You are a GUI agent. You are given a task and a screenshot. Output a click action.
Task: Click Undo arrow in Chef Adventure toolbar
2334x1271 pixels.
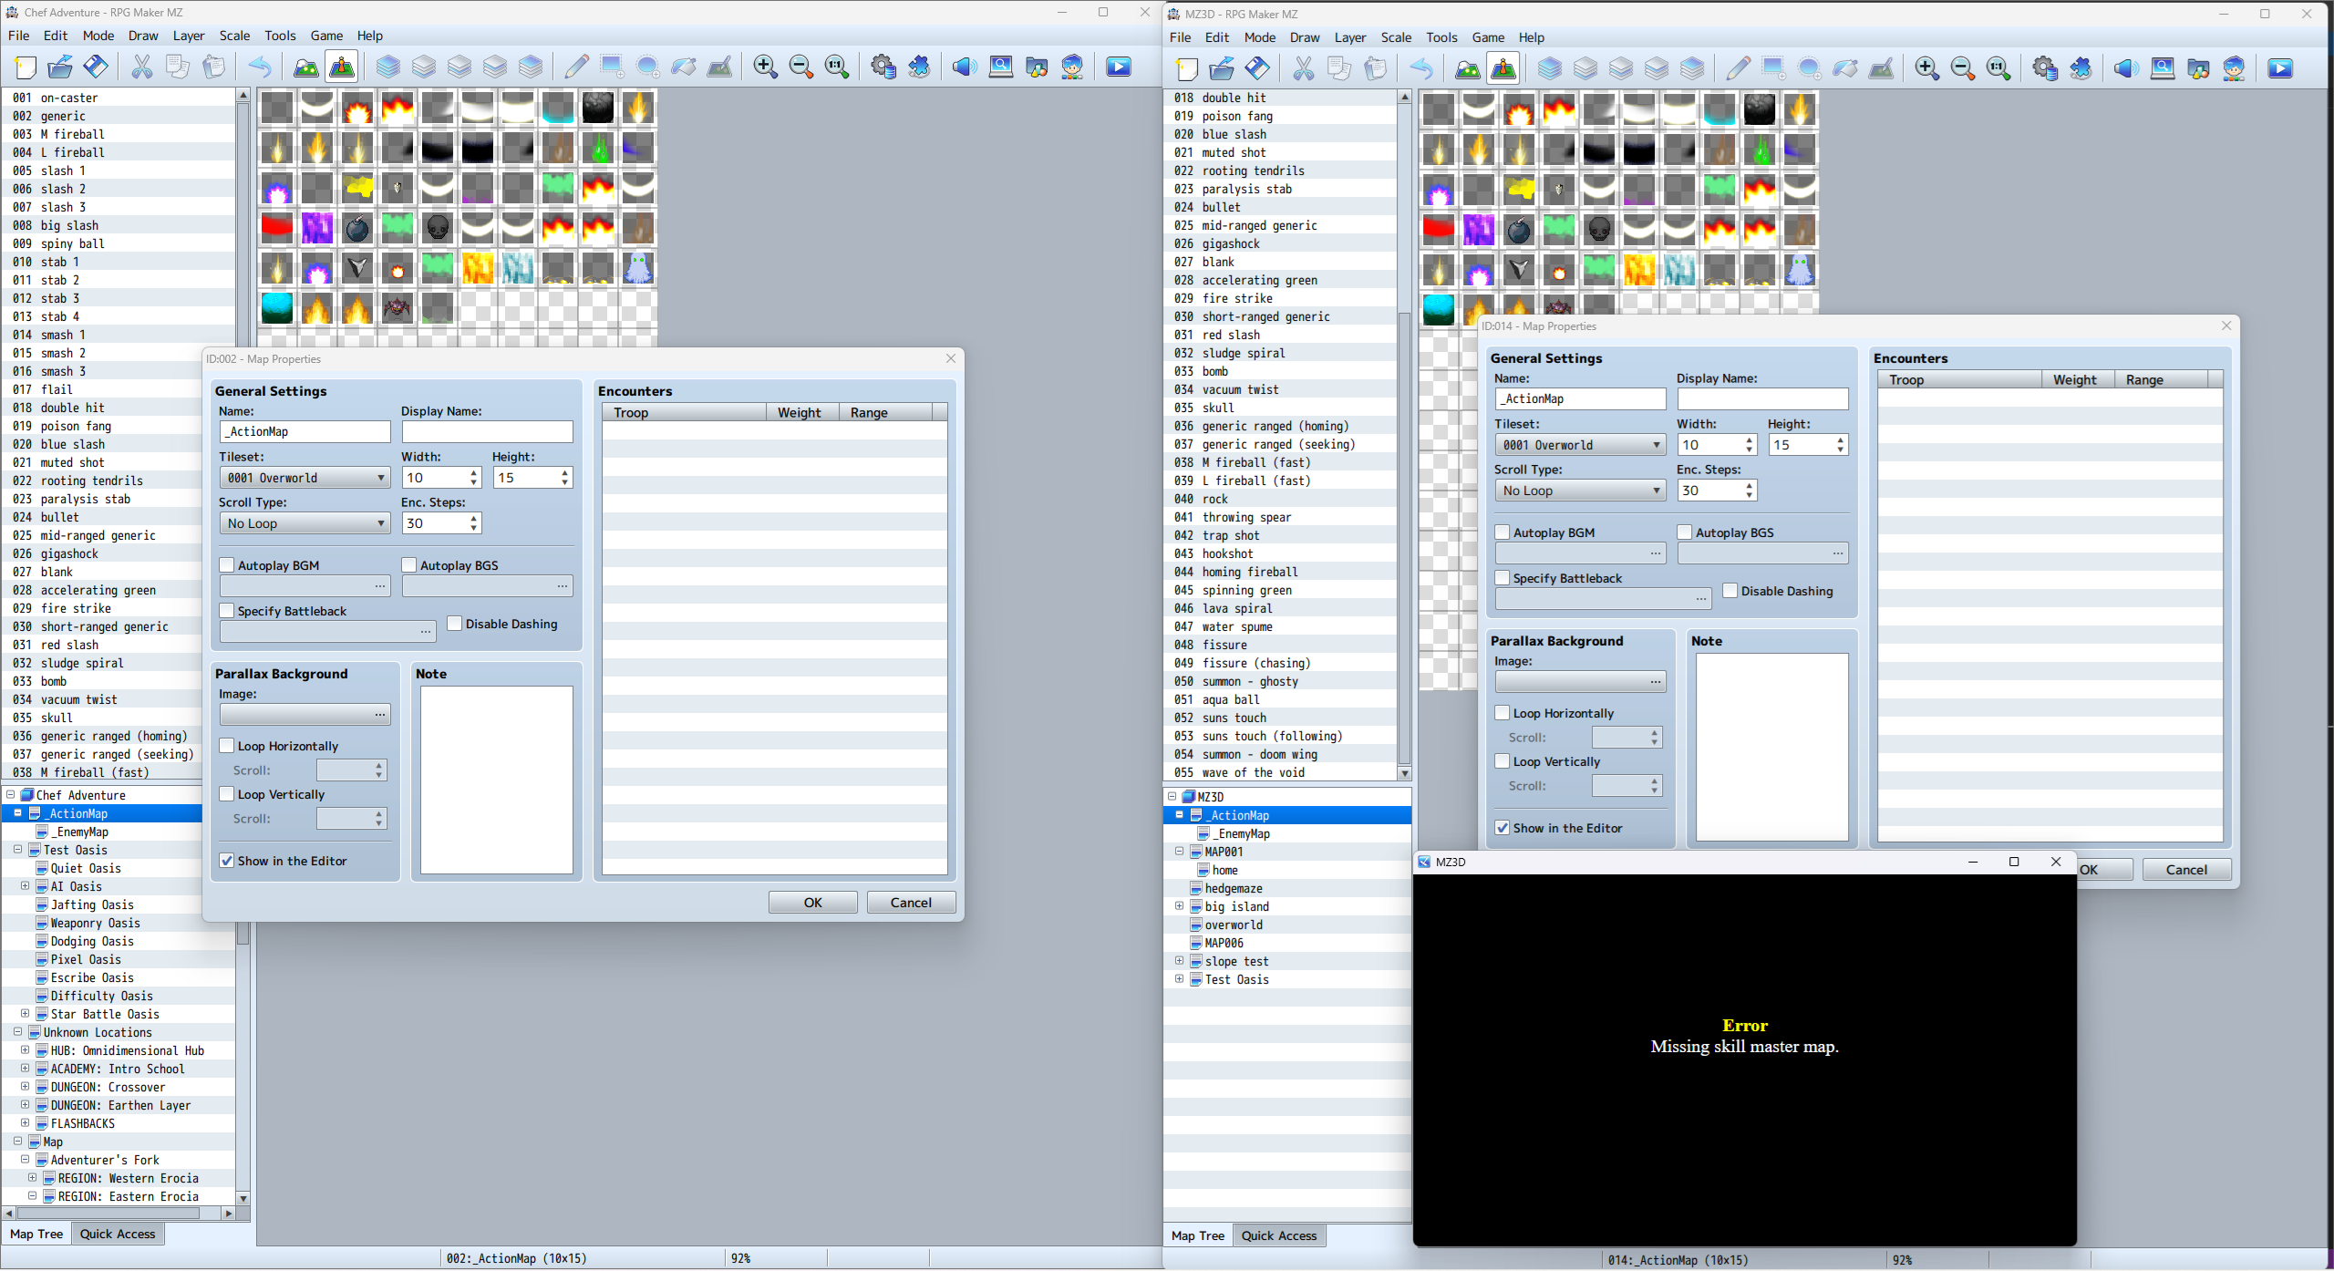tap(260, 67)
